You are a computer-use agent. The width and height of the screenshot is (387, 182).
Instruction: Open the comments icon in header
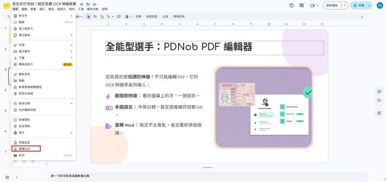tap(301, 5)
